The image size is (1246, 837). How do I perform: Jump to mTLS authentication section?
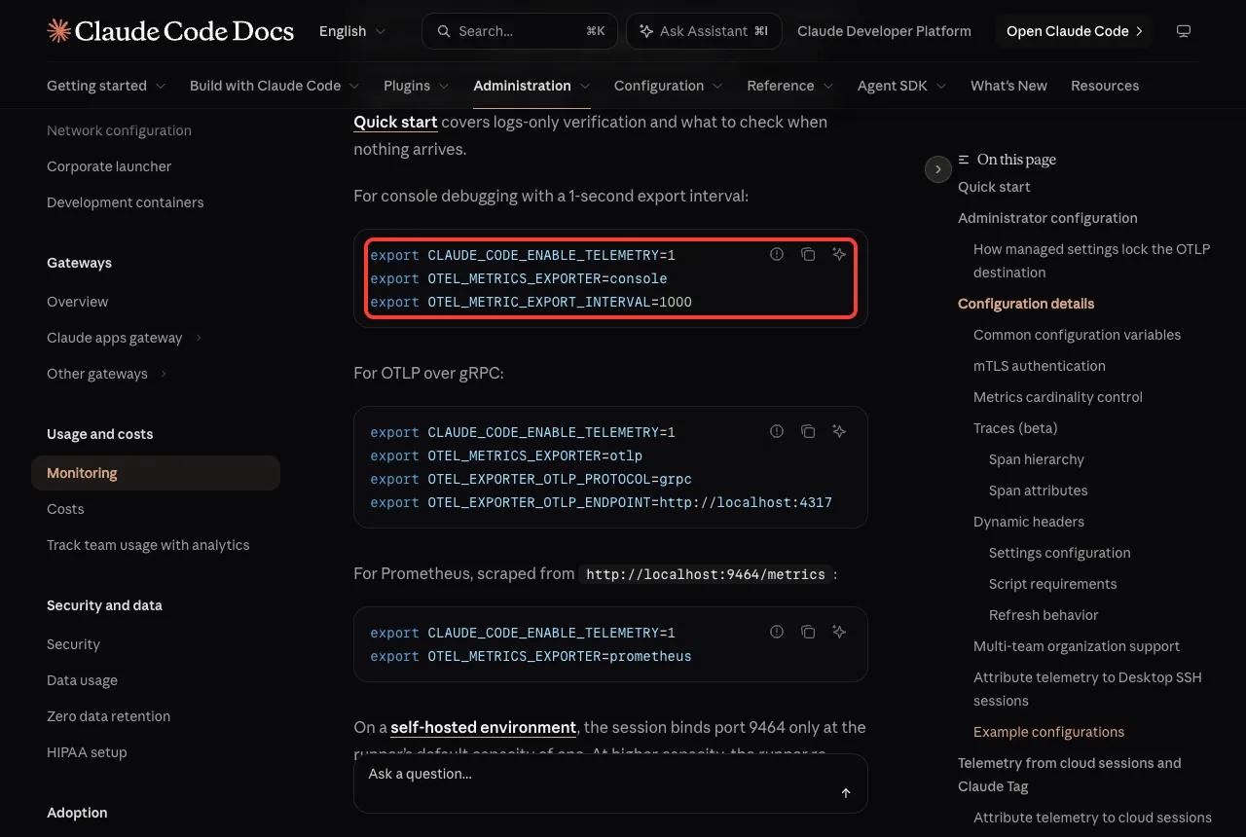tap(1040, 366)
